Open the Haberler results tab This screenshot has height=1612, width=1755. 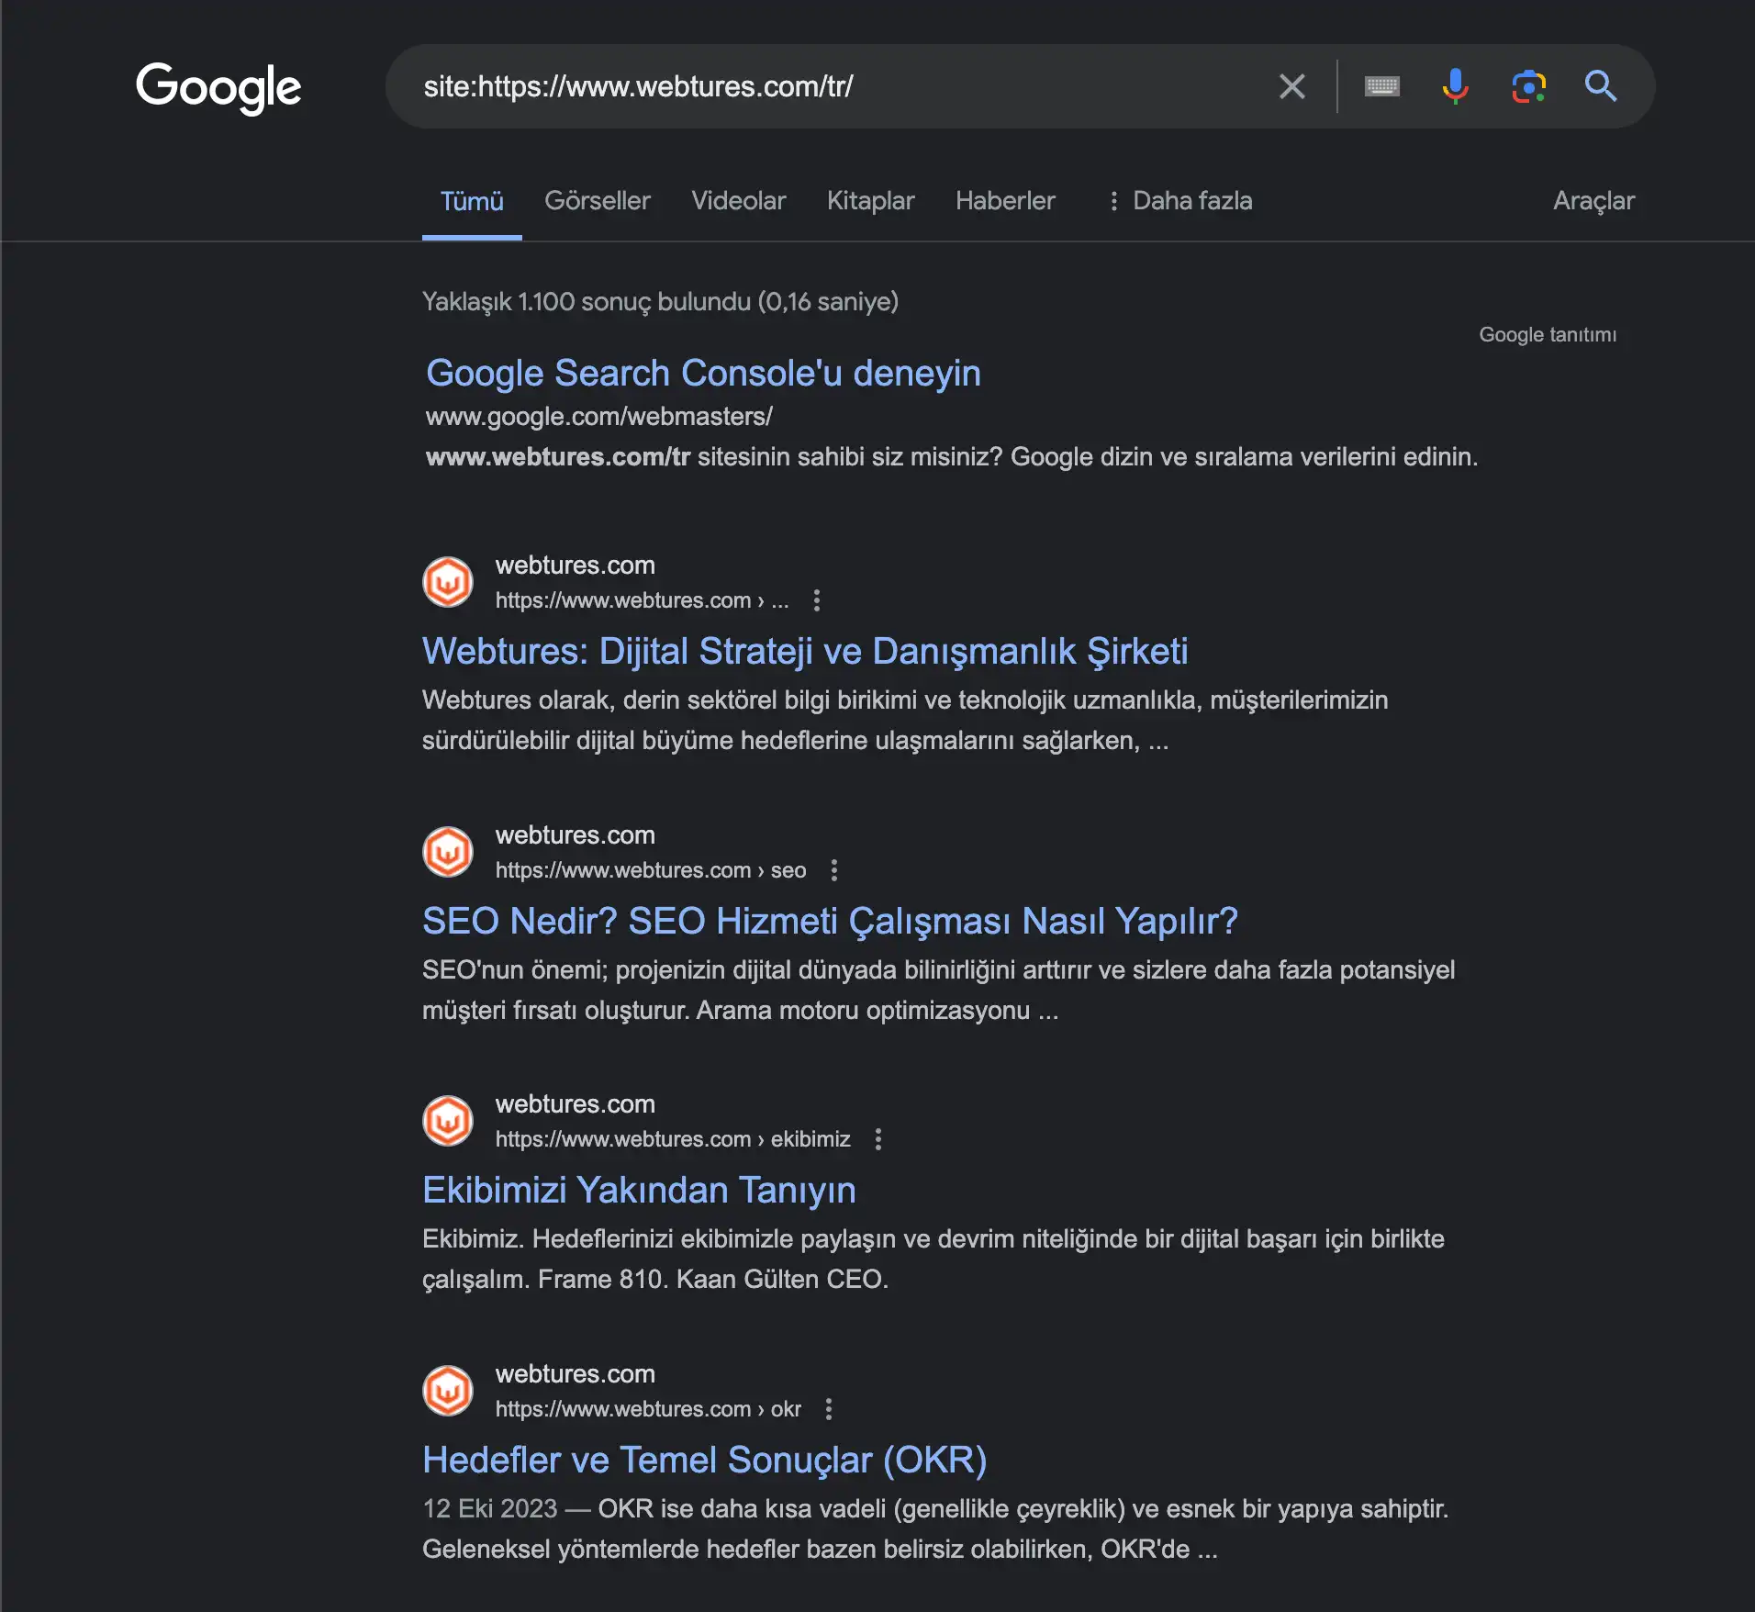pyautogui.click(x=1005, y=201)
